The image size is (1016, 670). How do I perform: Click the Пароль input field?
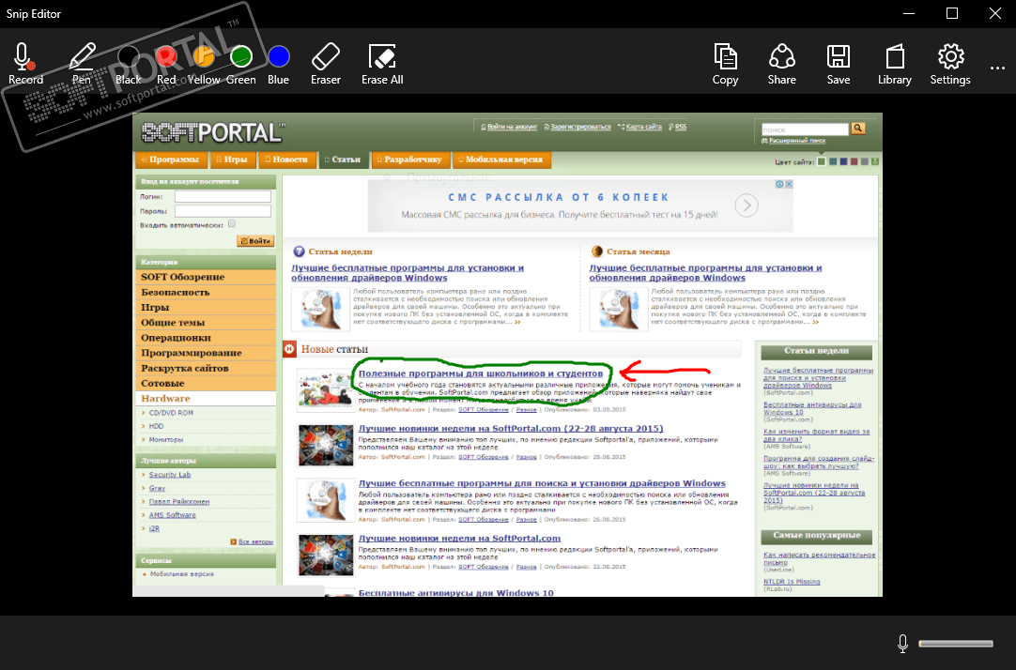point(223,211)
